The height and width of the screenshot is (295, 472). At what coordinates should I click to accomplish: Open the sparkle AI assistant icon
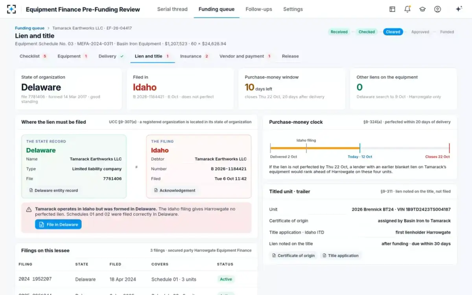coord(459,9)
